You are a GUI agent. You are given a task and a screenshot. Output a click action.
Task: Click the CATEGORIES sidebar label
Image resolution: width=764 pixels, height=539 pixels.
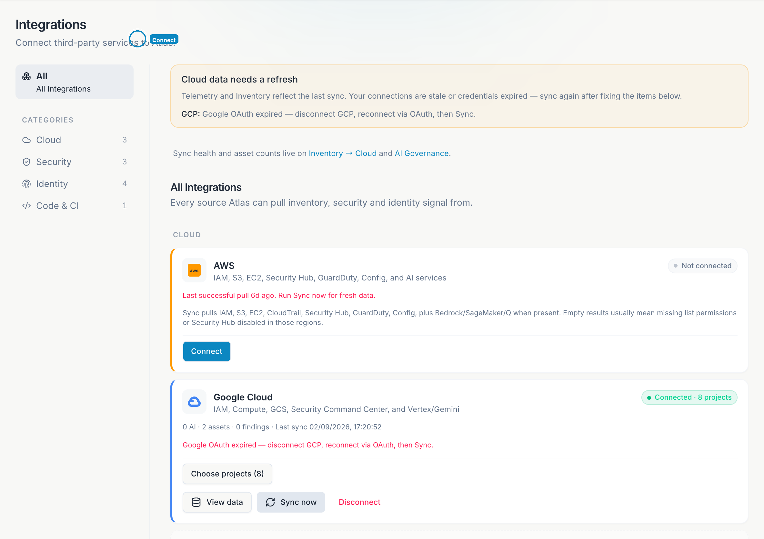pyautogui.click(x=47, y=120)
